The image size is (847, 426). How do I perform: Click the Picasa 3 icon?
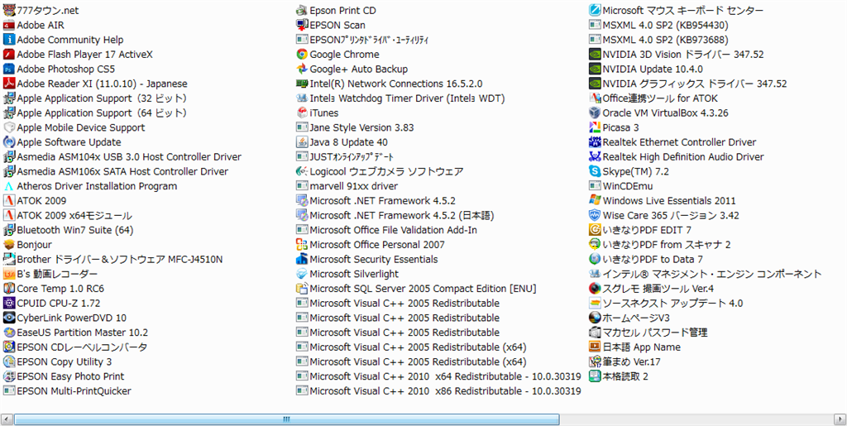point(595,127)
